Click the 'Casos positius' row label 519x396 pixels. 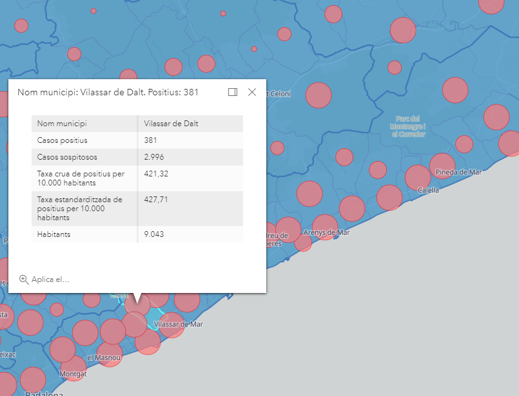tap(63, 140)
